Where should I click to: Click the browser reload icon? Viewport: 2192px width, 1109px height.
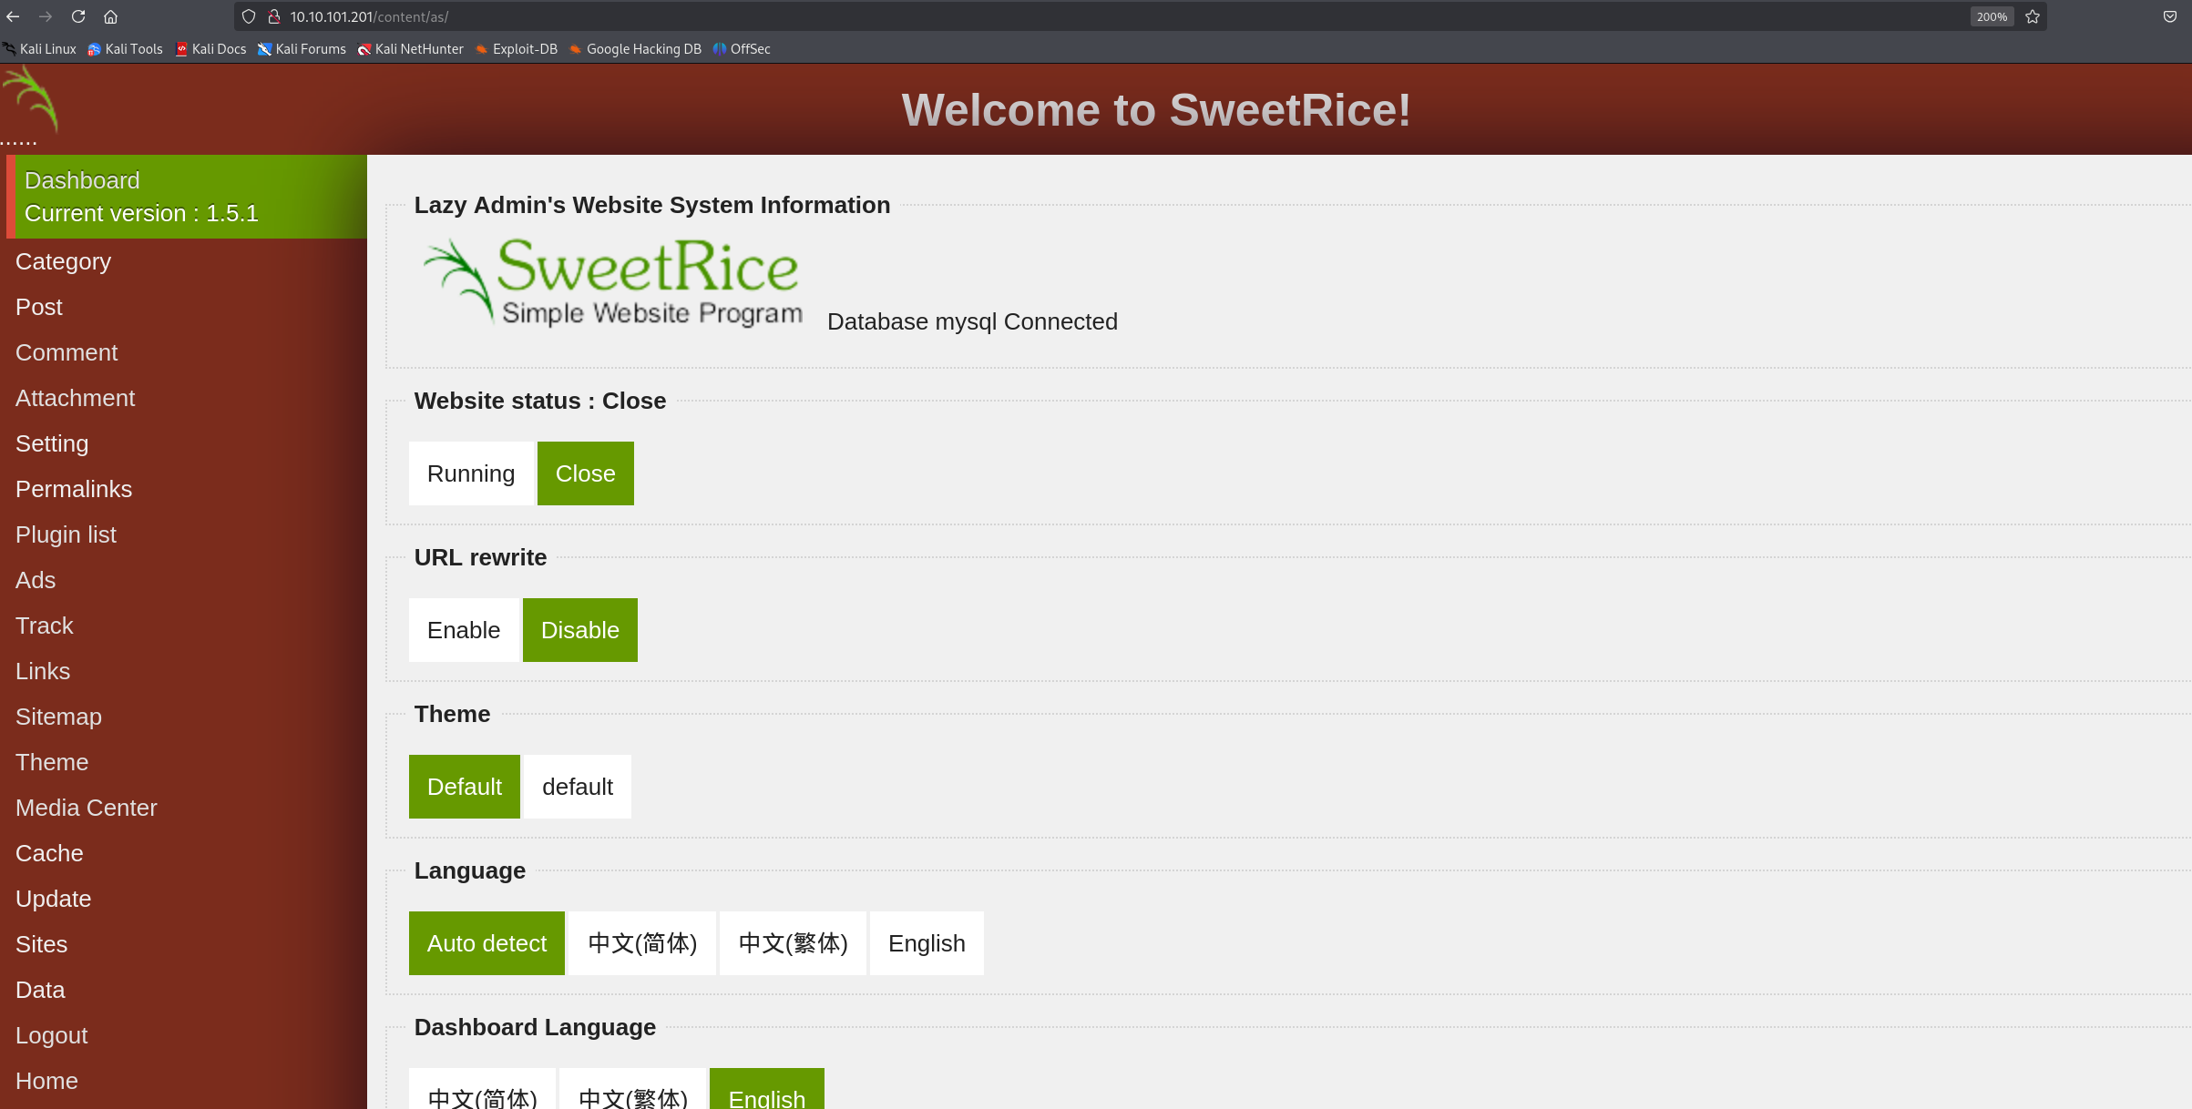coord(78,16)
